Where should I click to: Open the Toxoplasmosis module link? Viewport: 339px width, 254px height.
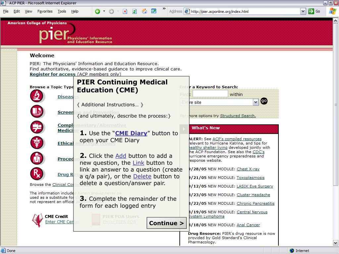pyautogui.click(x=250, y=178)
